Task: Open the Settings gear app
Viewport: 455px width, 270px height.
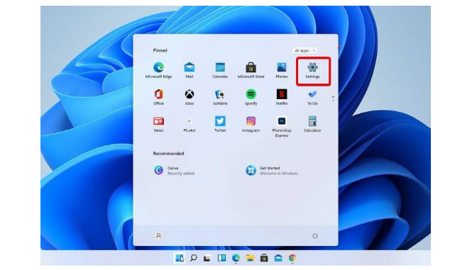Action: coord(312,70)
